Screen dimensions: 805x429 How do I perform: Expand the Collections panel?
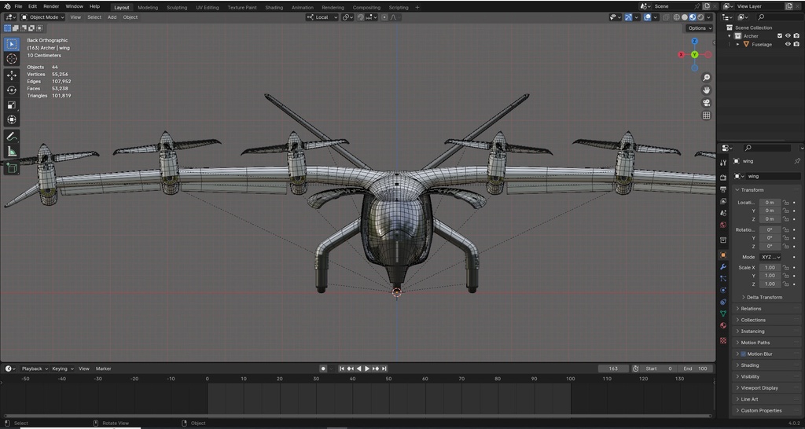(752, 320)
